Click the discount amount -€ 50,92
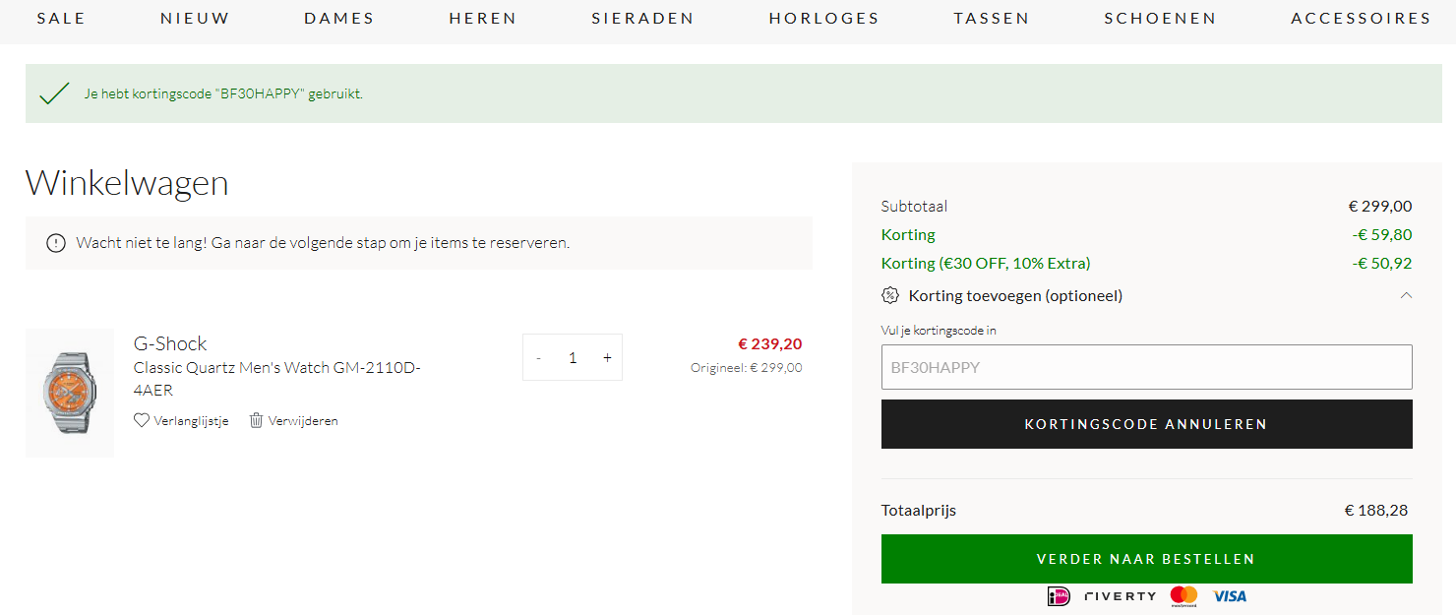The image size is (1456, 615). point(1382,264)
